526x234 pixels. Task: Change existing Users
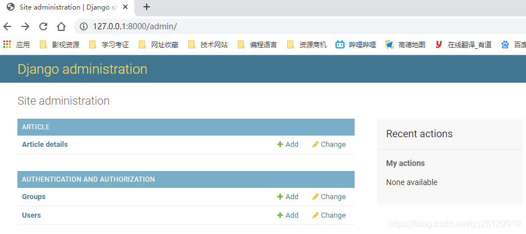click(x=329, y=215)
